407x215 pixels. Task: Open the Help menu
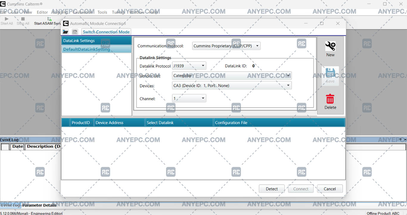(x=153, y=12)
